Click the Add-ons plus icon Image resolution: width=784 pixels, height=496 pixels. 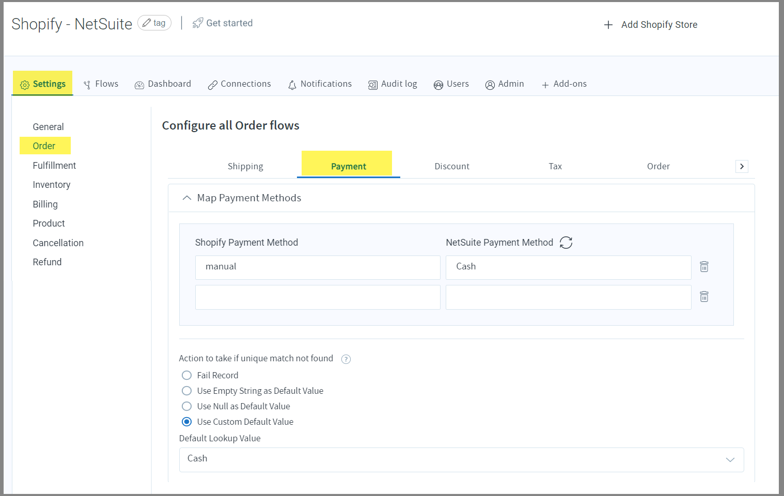click(x=545, y=85)
